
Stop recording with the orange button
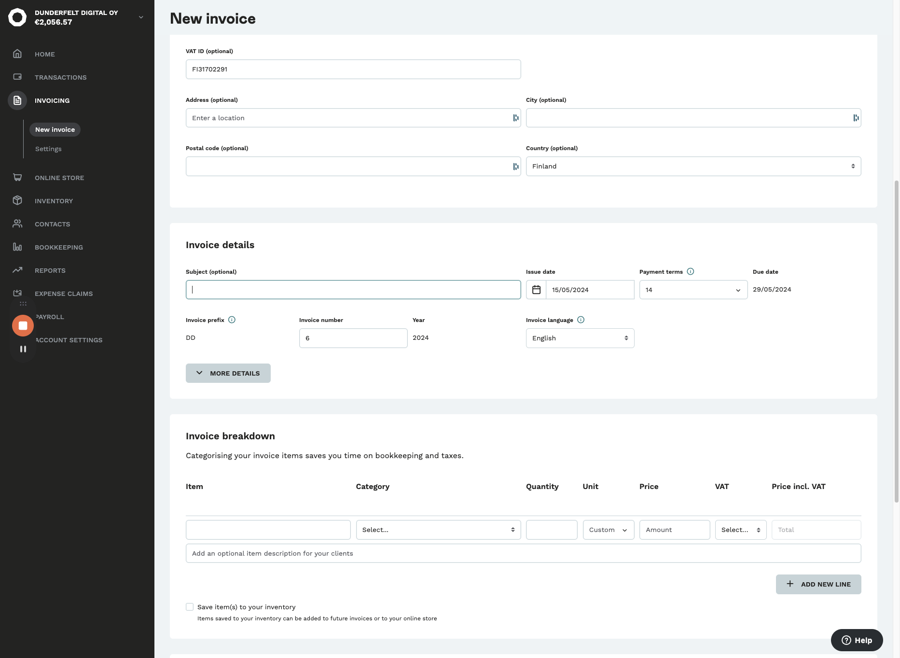coord(23,325)
